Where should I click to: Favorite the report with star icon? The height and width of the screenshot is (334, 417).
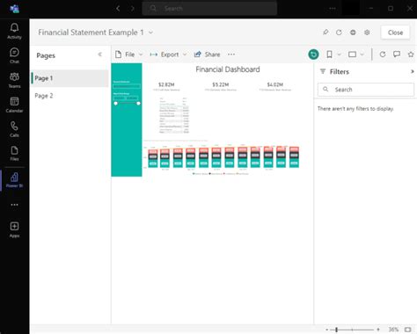click(411, 54)
